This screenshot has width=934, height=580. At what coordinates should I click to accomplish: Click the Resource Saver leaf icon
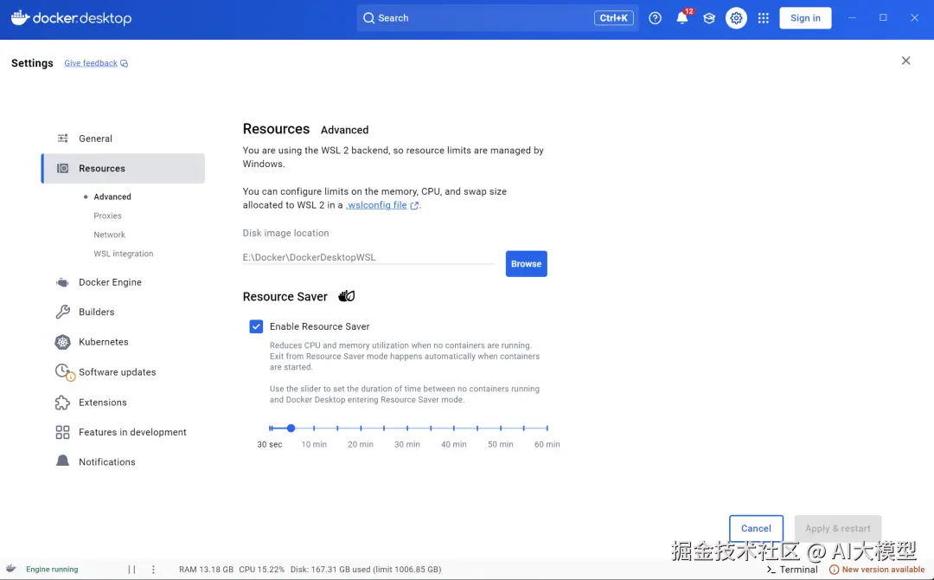point(347,296)
